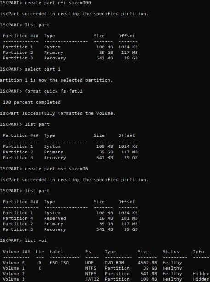This screenshot has width=210, height=282.
Task: Click the Ltr column header
Action: click(40, 252)
